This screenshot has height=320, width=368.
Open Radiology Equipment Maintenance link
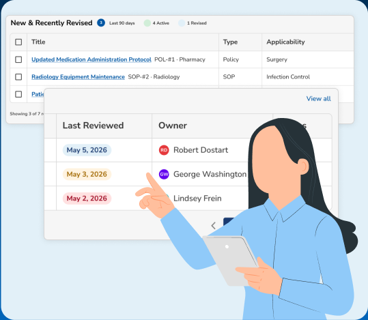[x=78, y=77]
